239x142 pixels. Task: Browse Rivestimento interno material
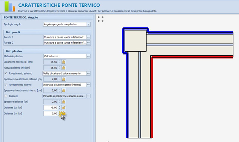88,85
